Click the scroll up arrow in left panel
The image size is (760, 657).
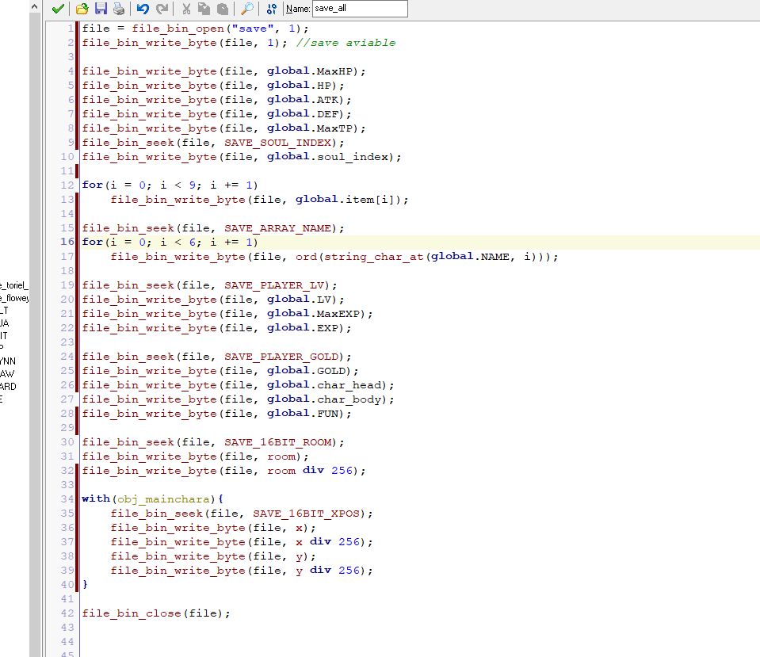34,6
